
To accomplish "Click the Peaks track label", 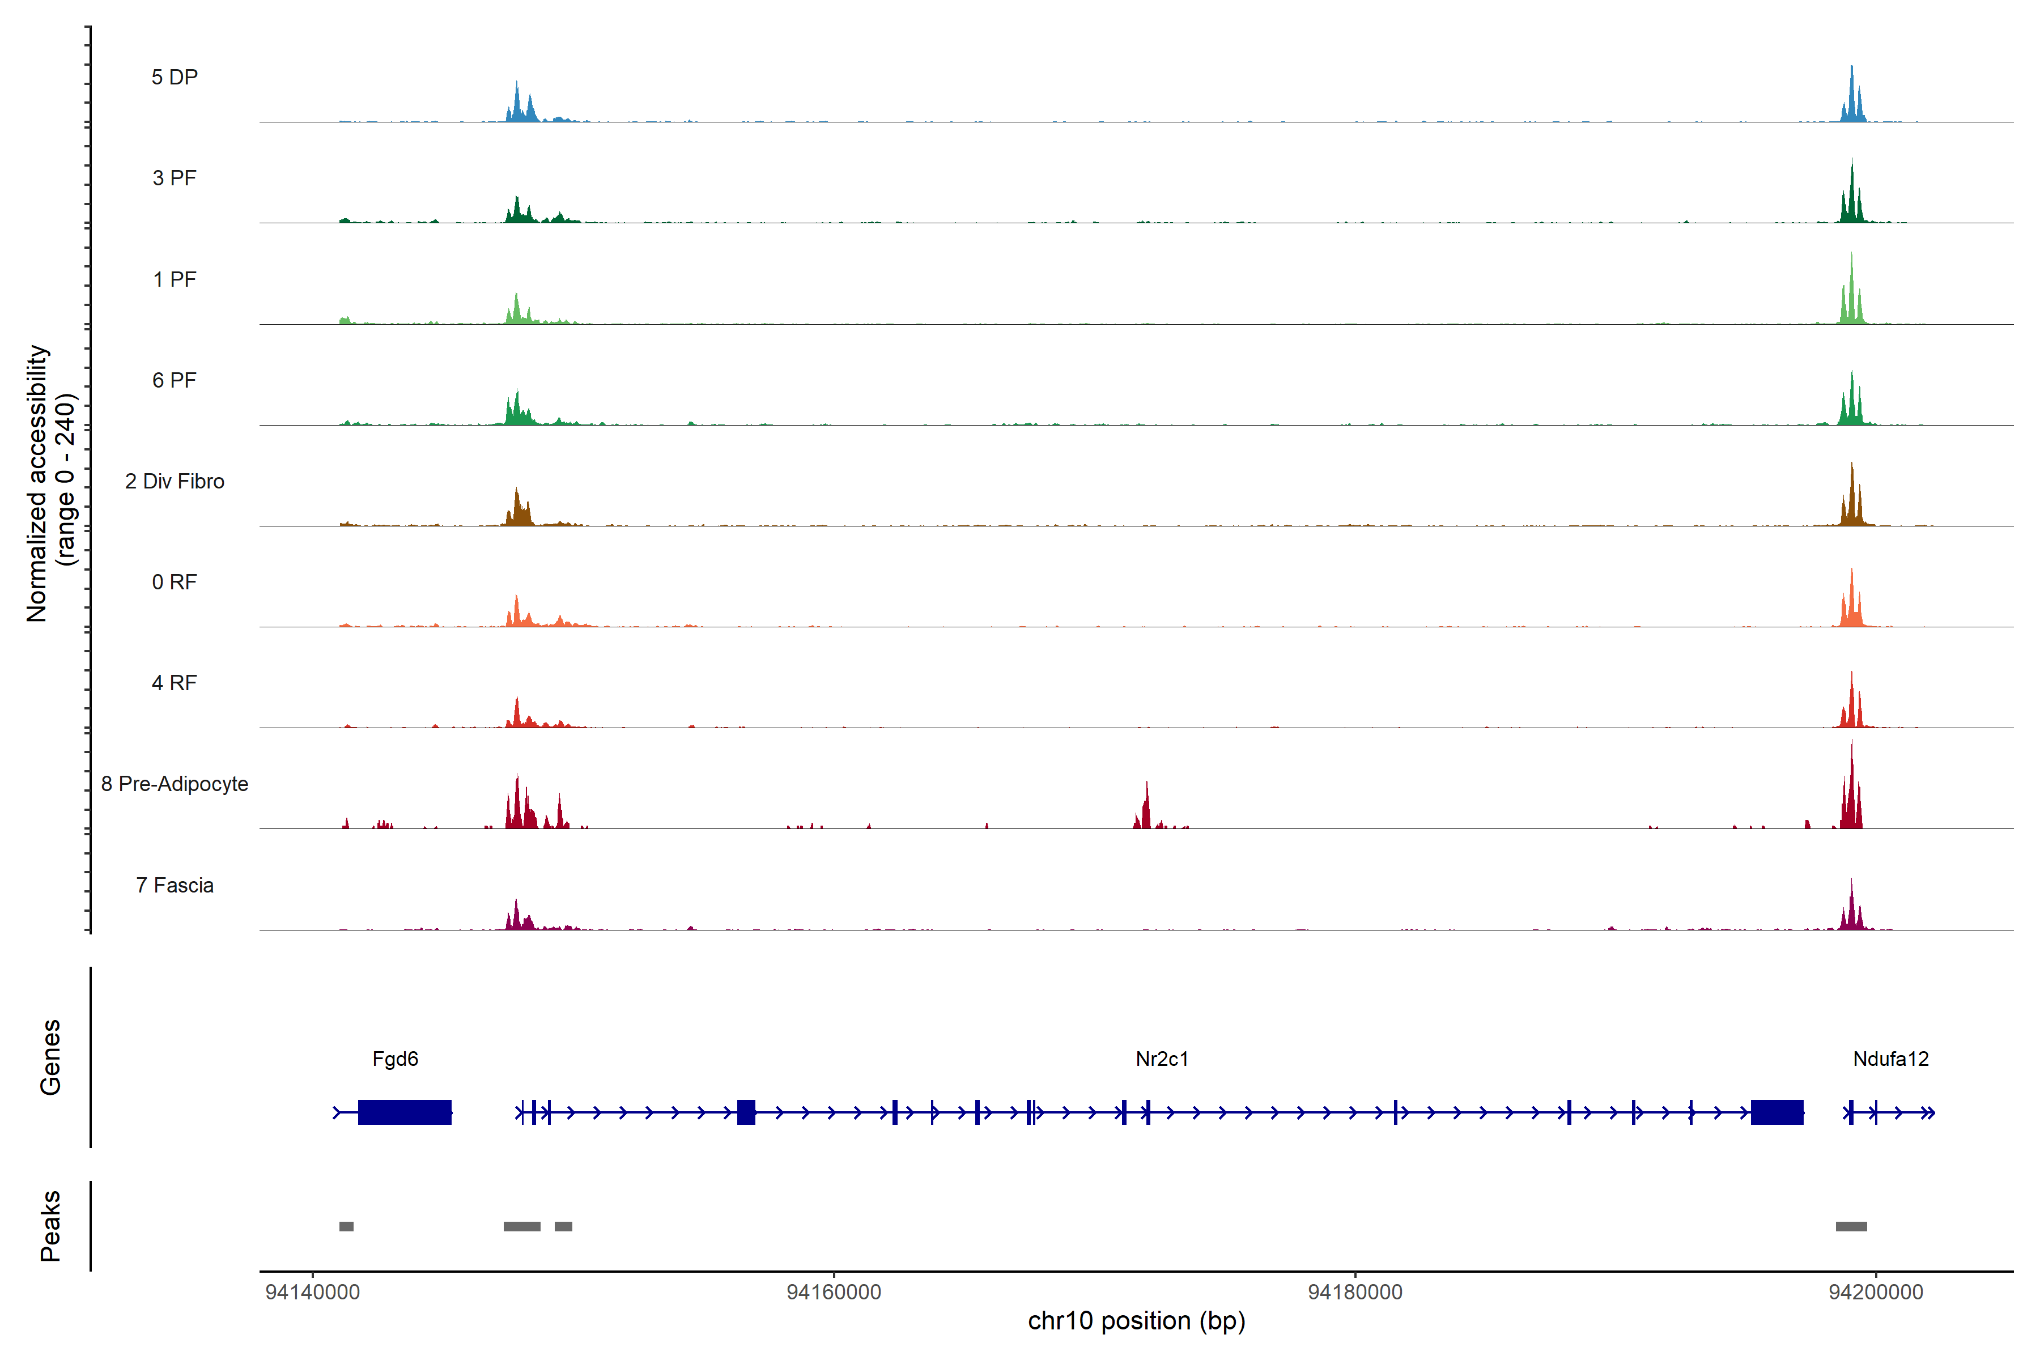I will click(x=50, y=1226).
